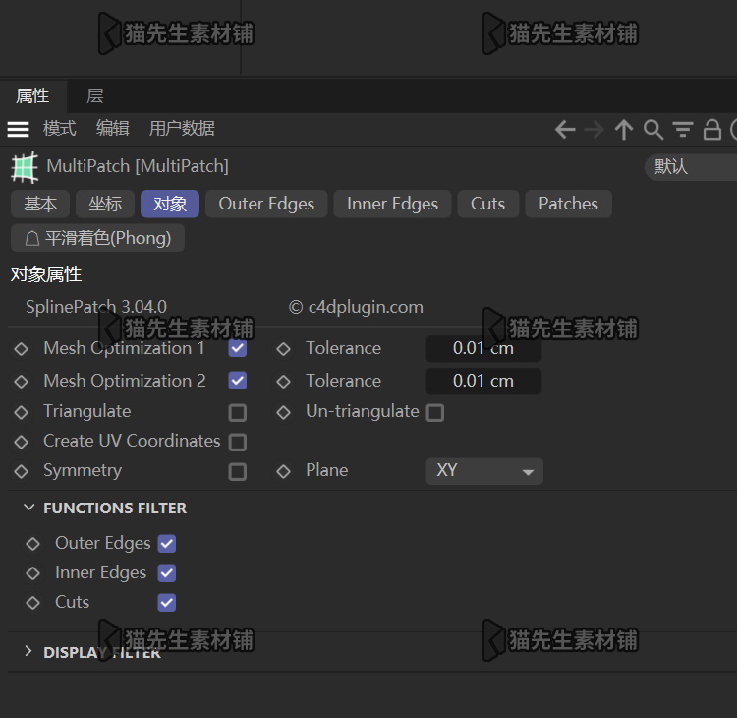Click keyframe diamond beside Create UV Coordinates
The height and width of the screenshot is (718, 737).
(x=22, y=442)
